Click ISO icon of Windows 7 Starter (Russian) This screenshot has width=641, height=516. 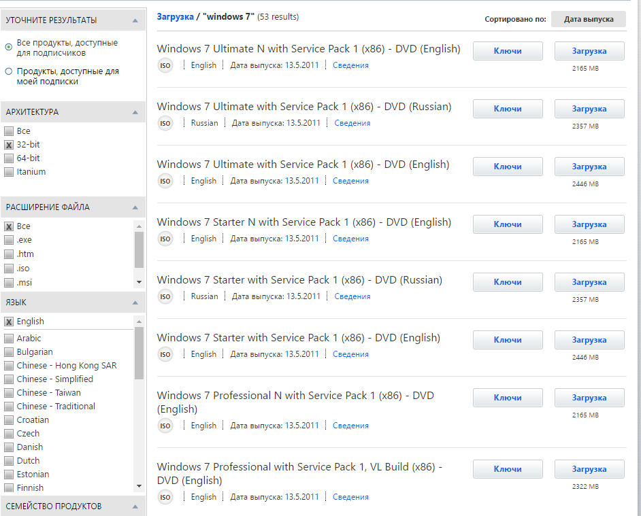[165, 296]
